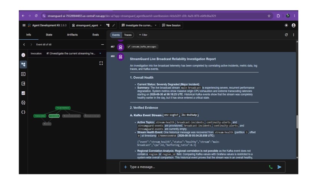Go forward in the browser

pyautogui.click(x=30, y=16)
